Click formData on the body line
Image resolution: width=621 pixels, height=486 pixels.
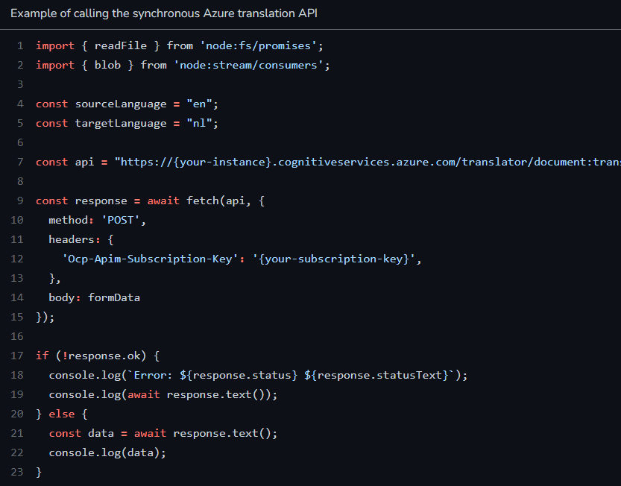[114, 297]
